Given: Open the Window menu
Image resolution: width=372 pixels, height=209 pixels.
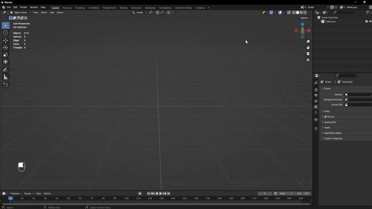Looking at the screenshot, I should point(34,8).
